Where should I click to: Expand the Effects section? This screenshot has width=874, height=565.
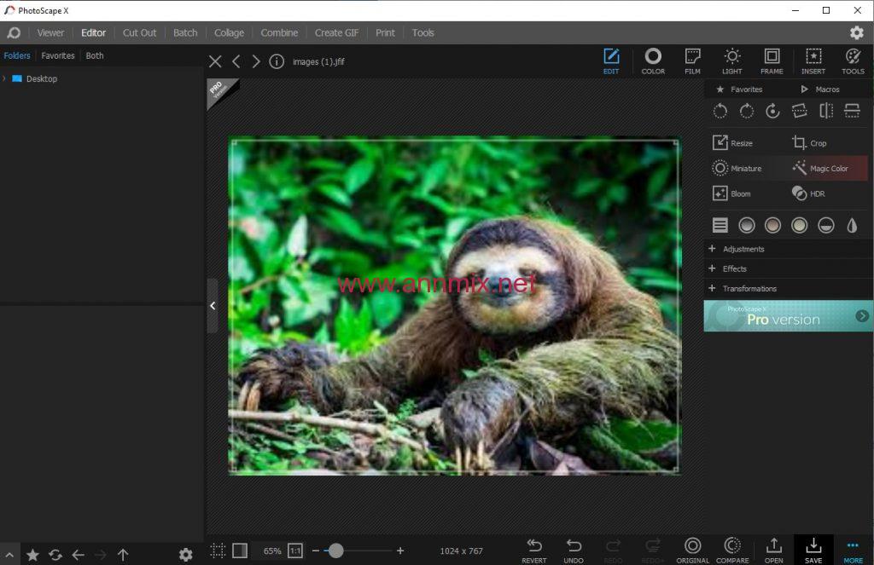coord(789,268)
